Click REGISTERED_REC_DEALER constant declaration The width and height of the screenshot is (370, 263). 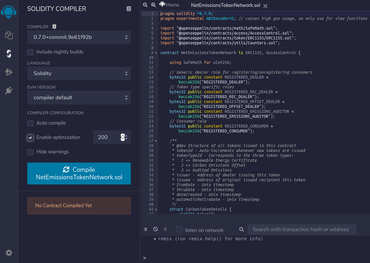[223, 92]
